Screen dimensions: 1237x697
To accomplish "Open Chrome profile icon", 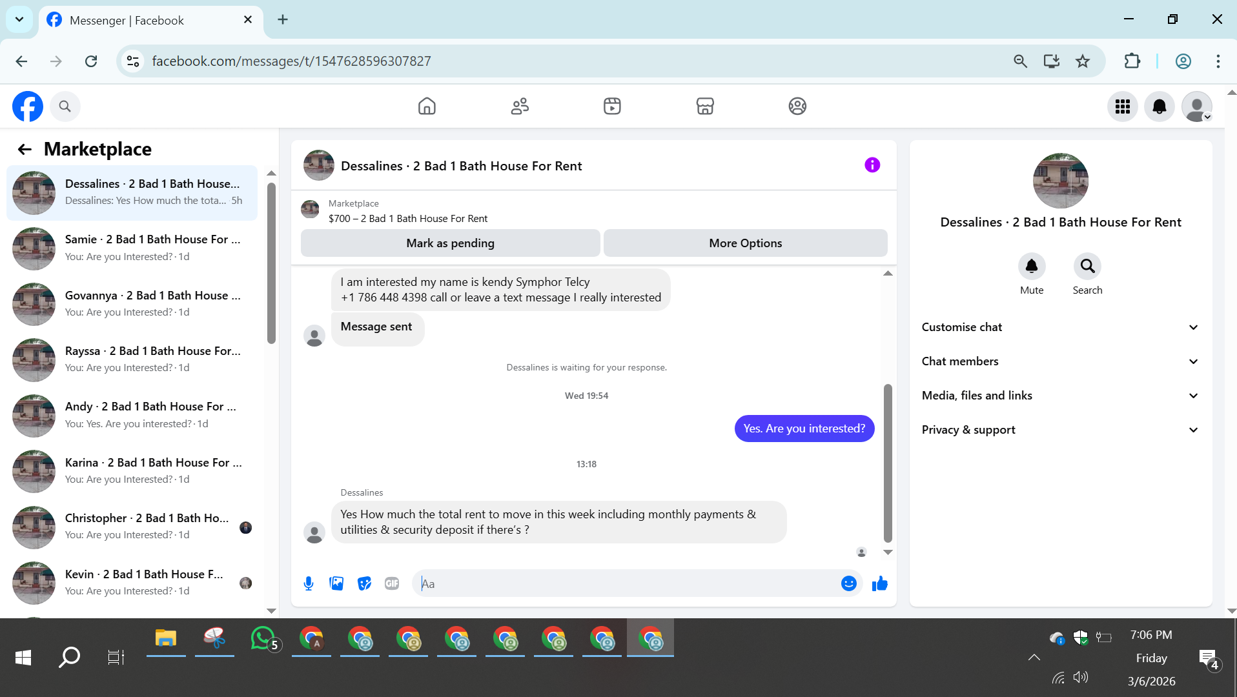I will (1183, 61).
